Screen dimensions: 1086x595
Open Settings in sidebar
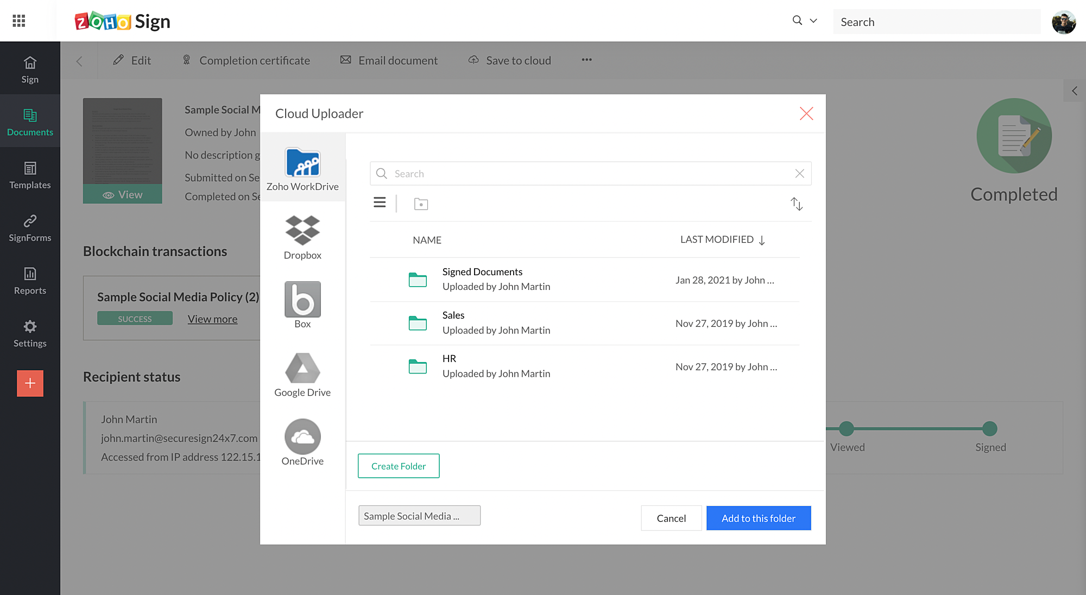(x=30, y=333)
